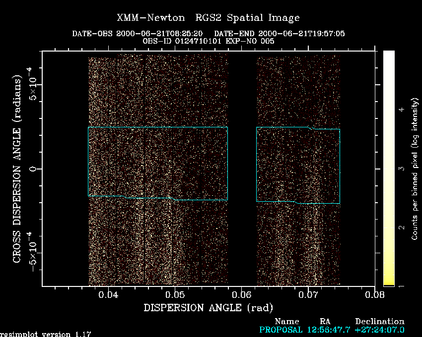Click the 0.07 x-axis tick label
422x337 pixels.
(308, 295)
